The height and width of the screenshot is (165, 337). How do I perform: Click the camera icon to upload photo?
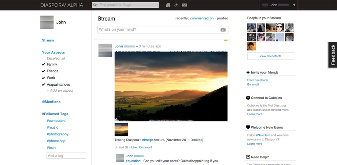click(223, 30)
